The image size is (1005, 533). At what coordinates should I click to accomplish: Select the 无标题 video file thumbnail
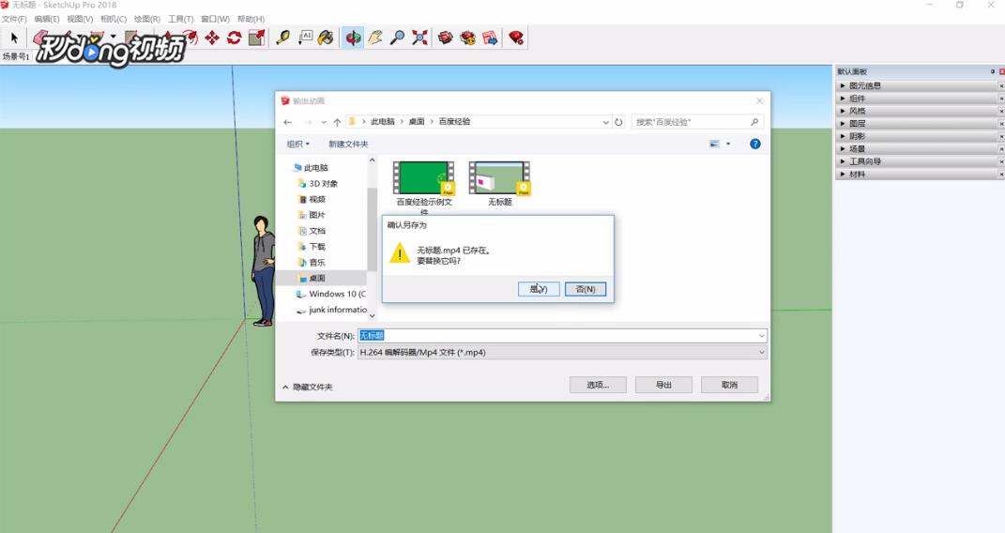(500, 178)
